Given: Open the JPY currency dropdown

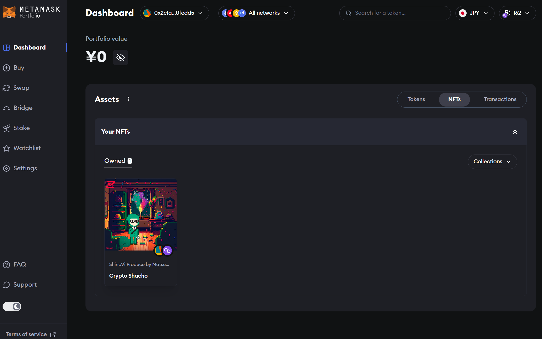Looking at the screenshot, I should (475, 13).
